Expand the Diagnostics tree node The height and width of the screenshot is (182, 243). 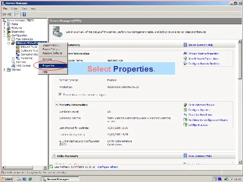click(x=4, y=32)
